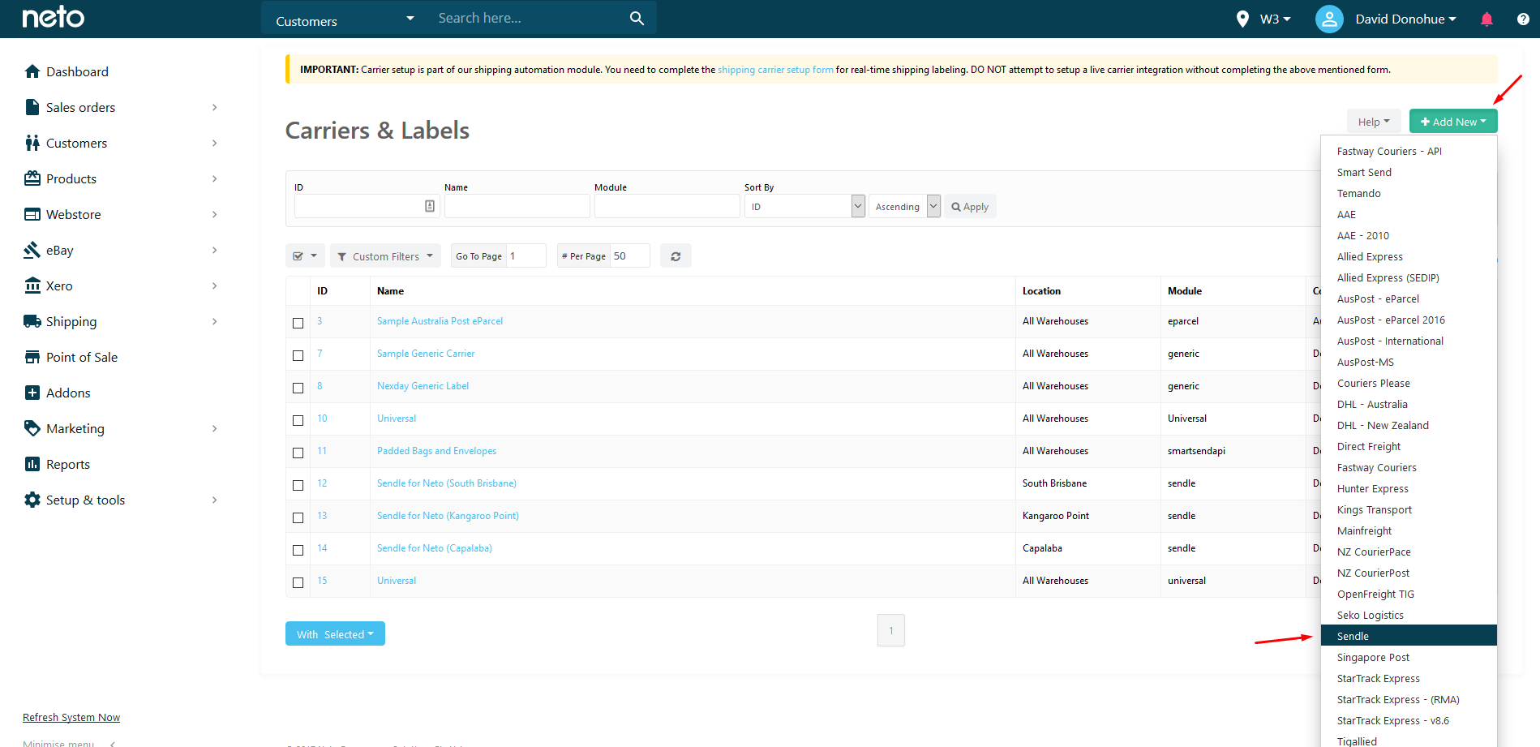Image resolution: width=1540 pixels, height=747 pixels.
Task: Tick checkbox for Nexday Generic Label
Action: click(298, 388)
